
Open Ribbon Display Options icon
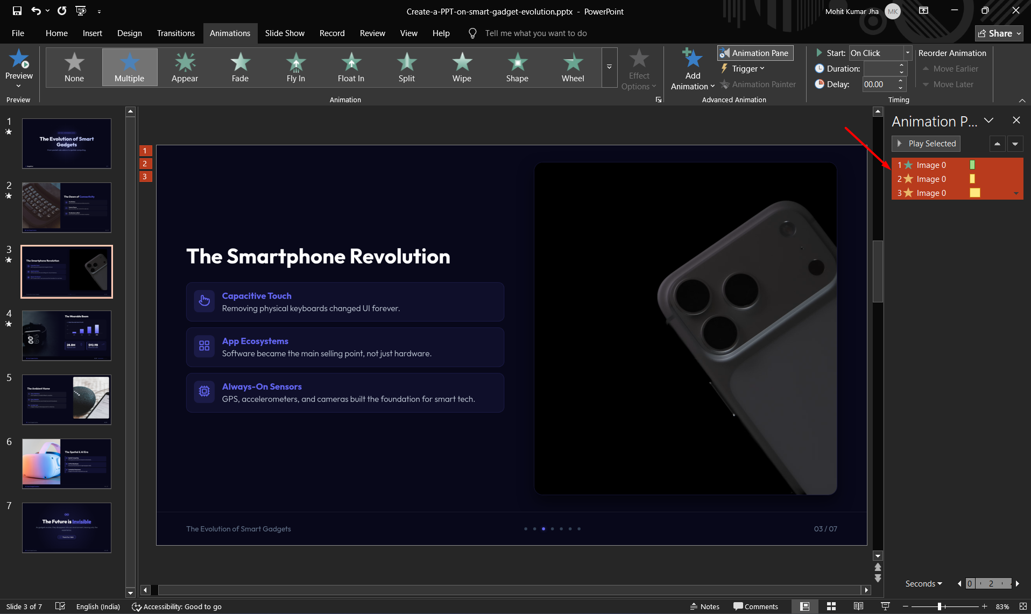[923, 11]
